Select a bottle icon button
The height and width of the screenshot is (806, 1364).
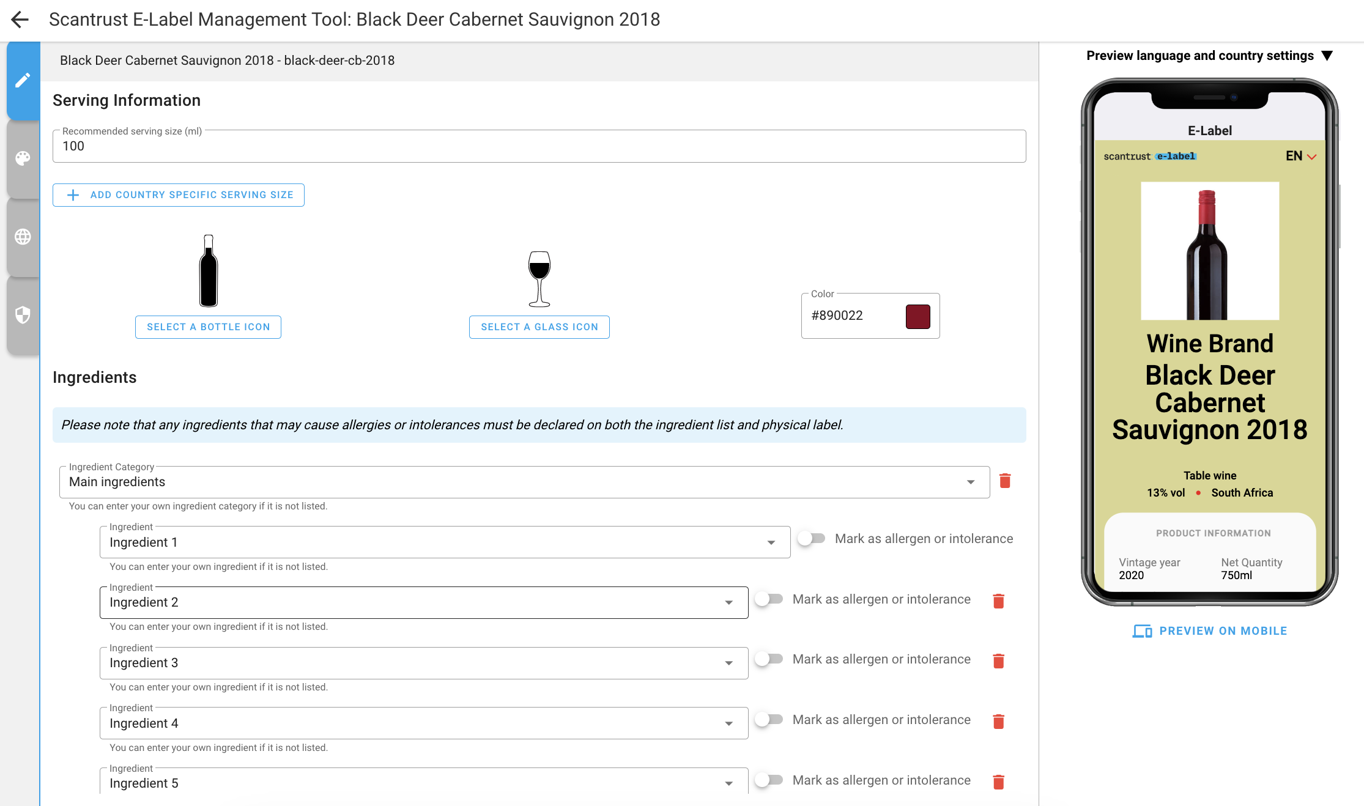(208, 327)
